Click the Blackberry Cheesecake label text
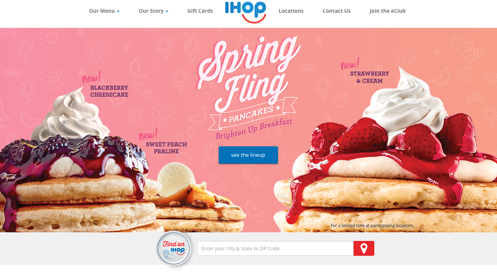Image resolution: width=497 pixels, height=272 pixels. tap(109, 91)
